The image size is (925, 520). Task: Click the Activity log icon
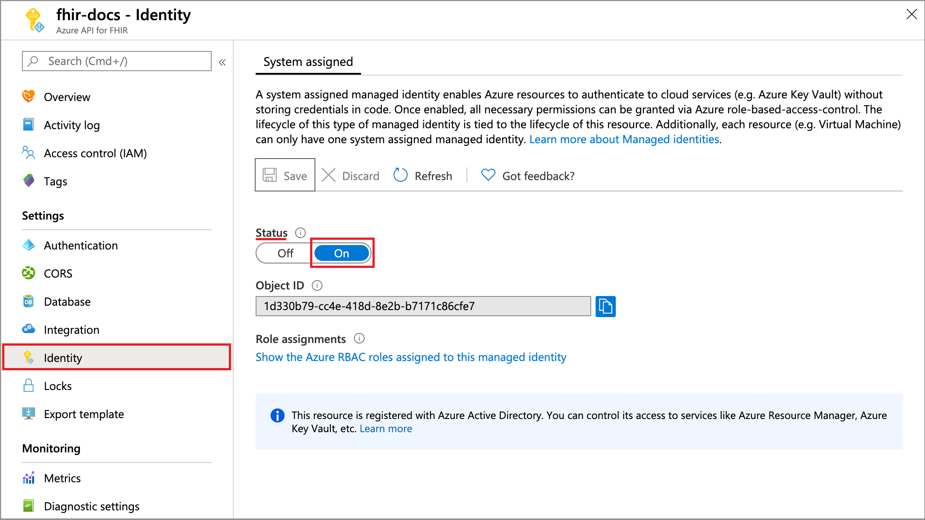29,124
